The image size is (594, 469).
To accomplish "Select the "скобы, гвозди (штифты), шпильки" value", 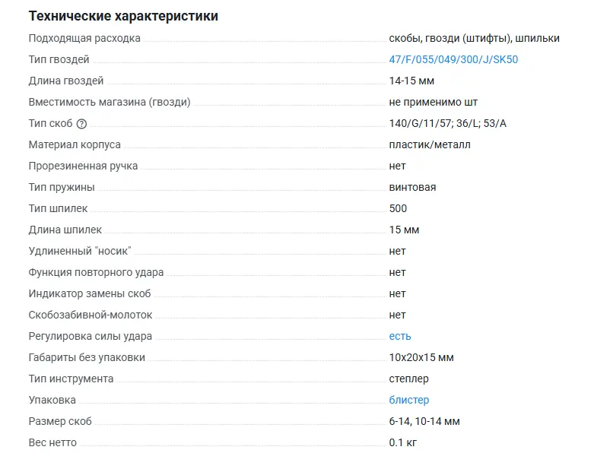I will point(474,38).
